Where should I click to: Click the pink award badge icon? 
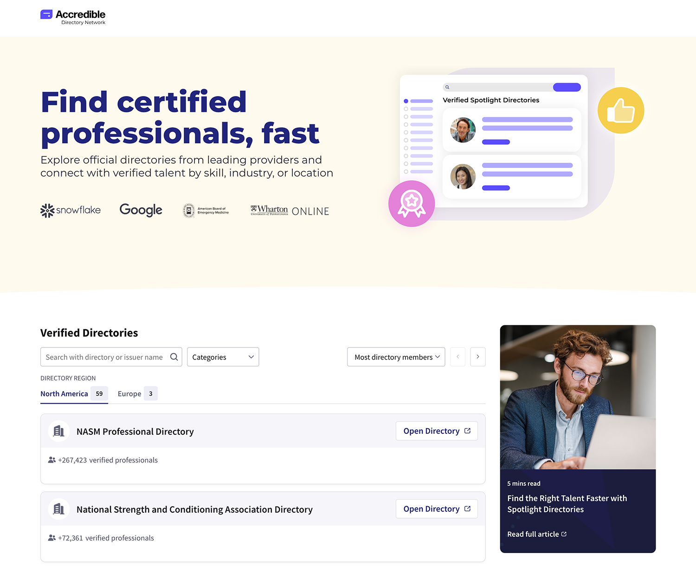[412, 204]
